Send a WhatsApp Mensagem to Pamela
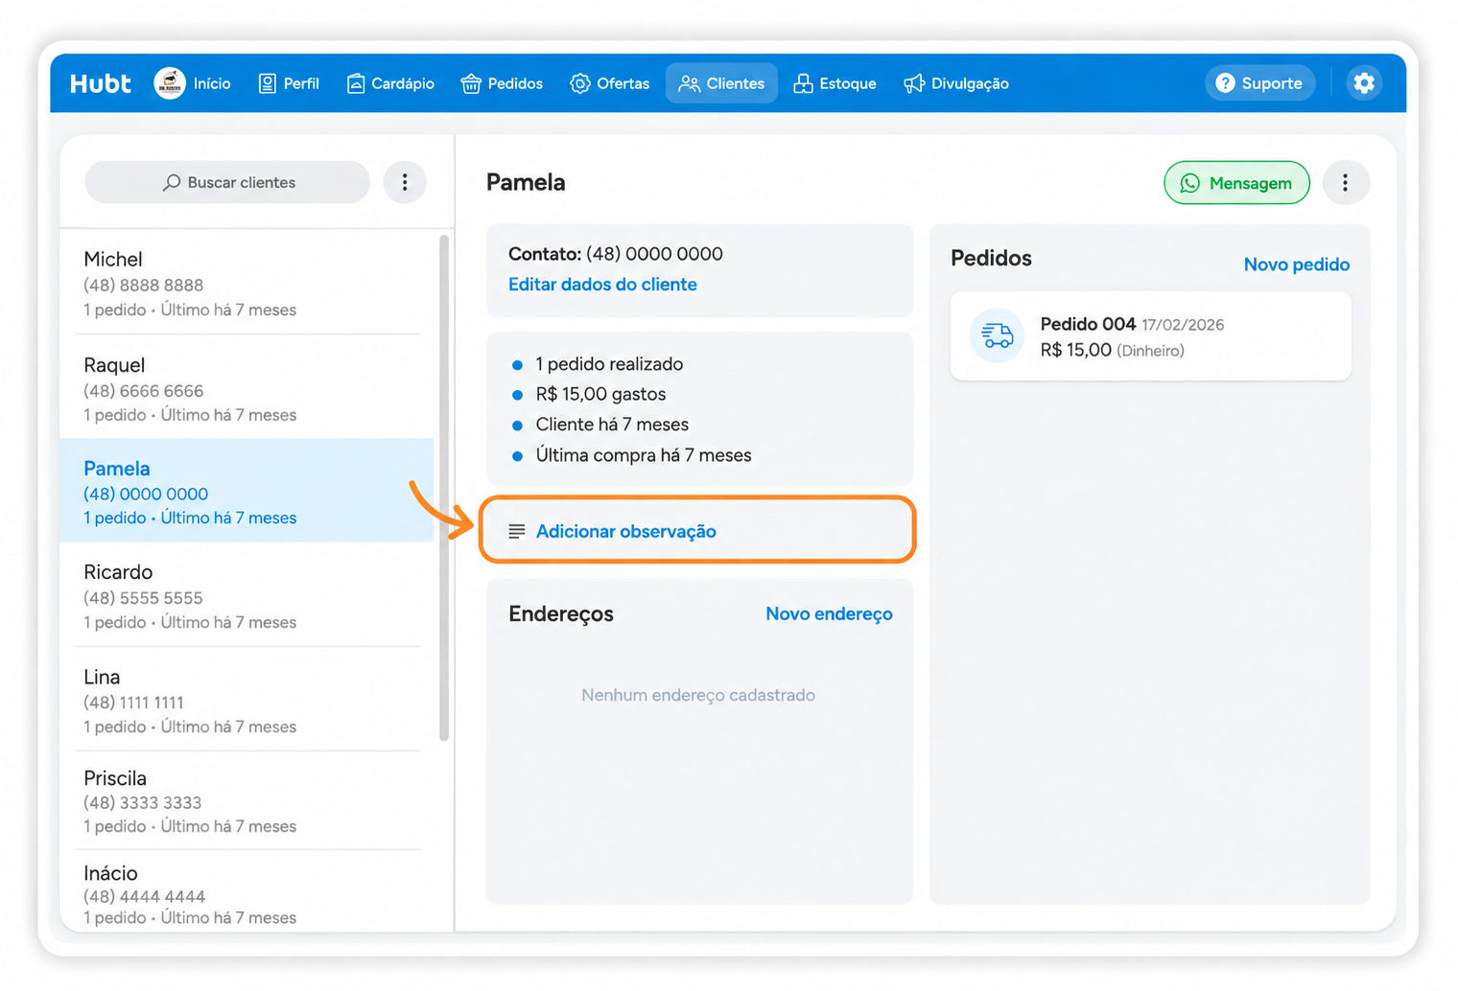The image size is (1458, 991). click(1236, 183)
